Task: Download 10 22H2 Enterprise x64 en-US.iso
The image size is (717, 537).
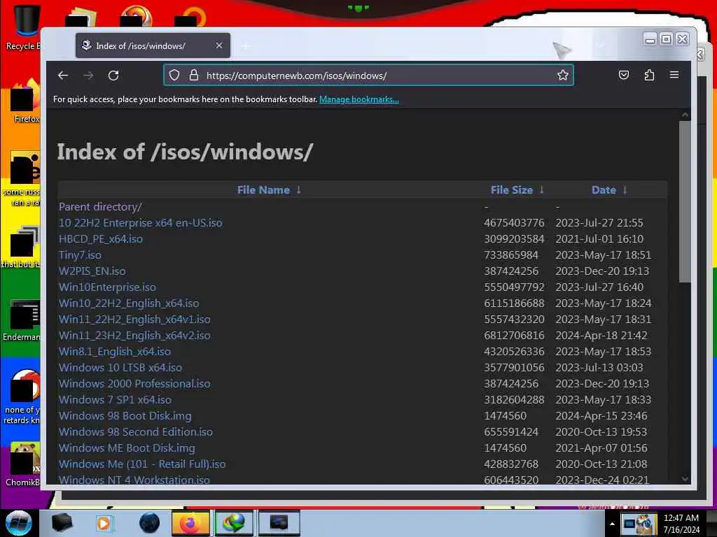Action: [x=140, y=223]
